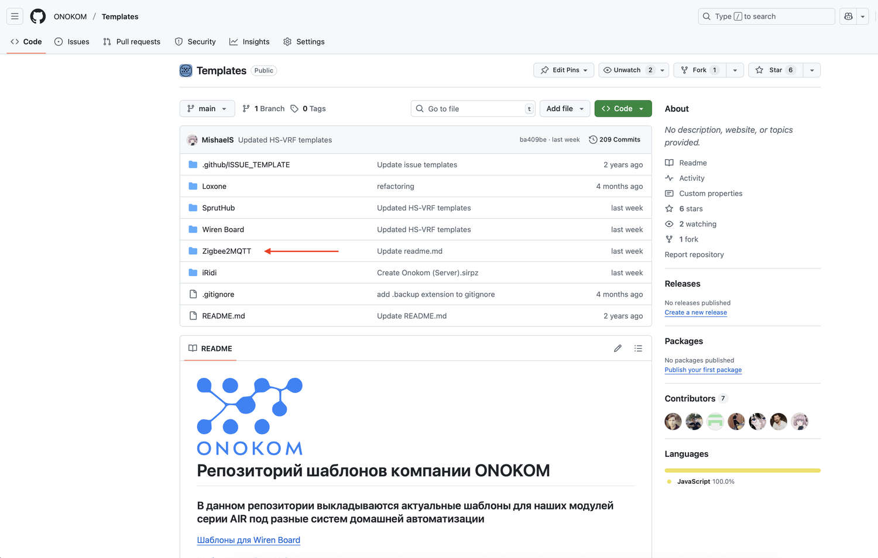
Task: Open the Loxone folder
Action: click(x=214, y=187)
